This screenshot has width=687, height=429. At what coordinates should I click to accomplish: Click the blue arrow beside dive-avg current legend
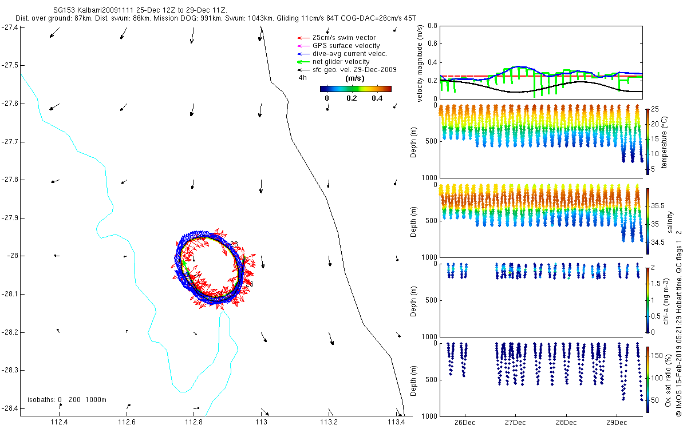(x=303, y=54)
